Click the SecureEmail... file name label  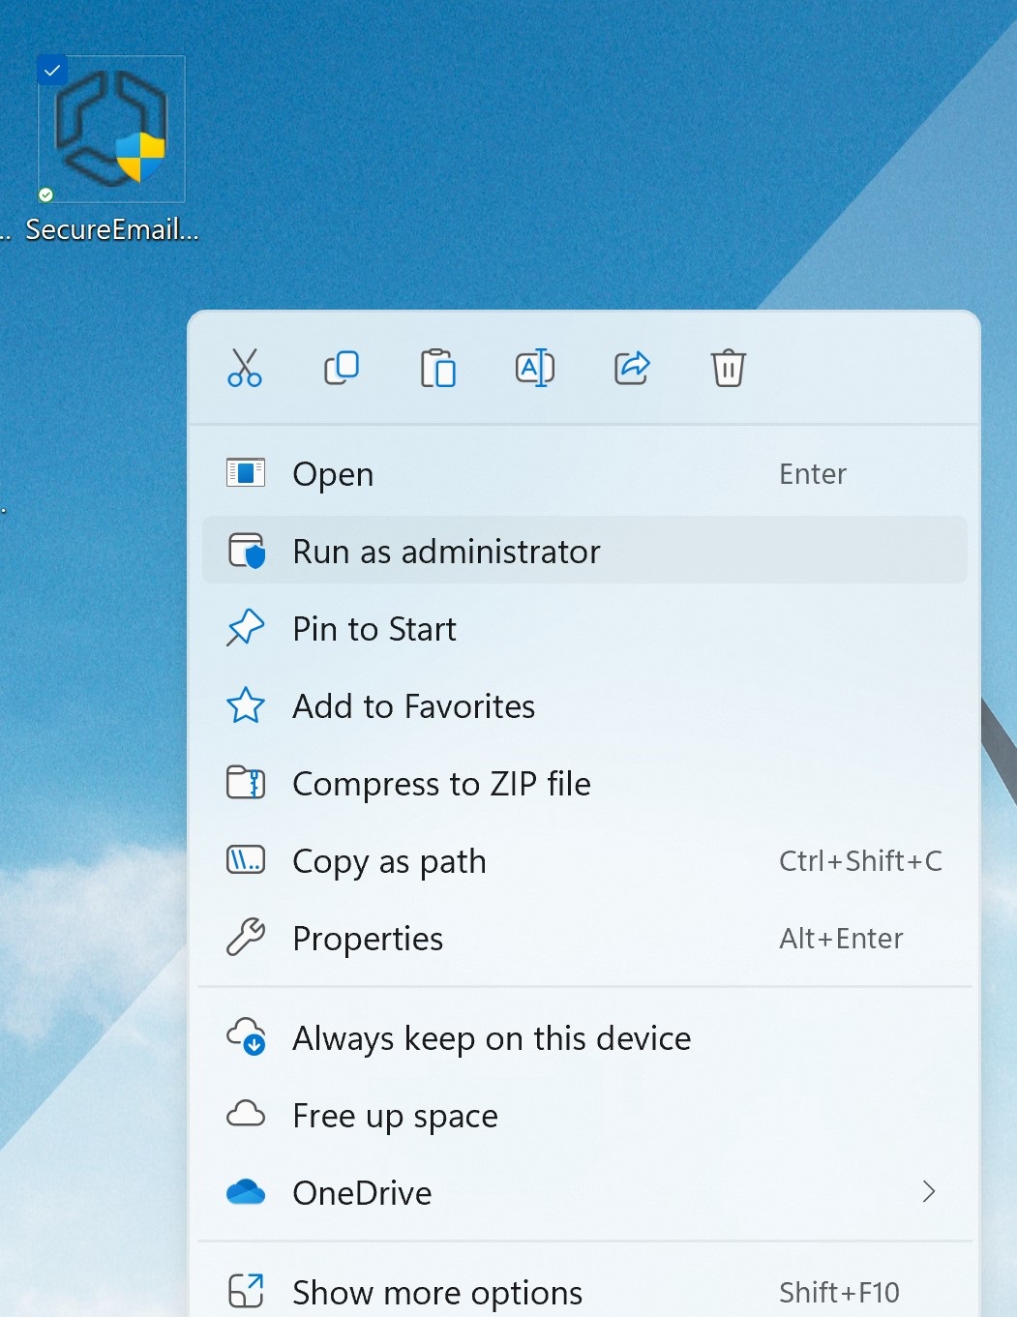(x=112, y=229)
